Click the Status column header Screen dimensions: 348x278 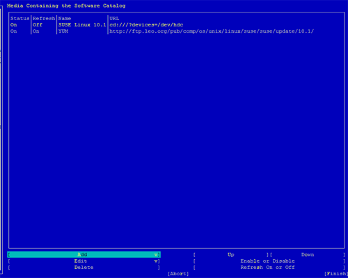point(19,18)
